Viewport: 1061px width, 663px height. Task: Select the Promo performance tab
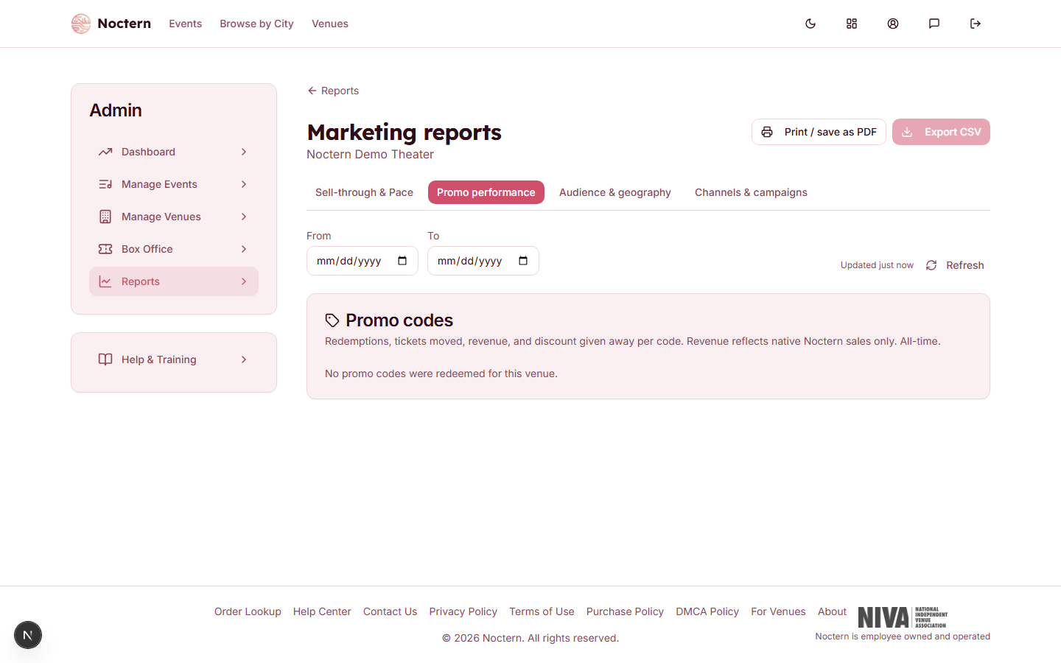click(x=486, y=192)
